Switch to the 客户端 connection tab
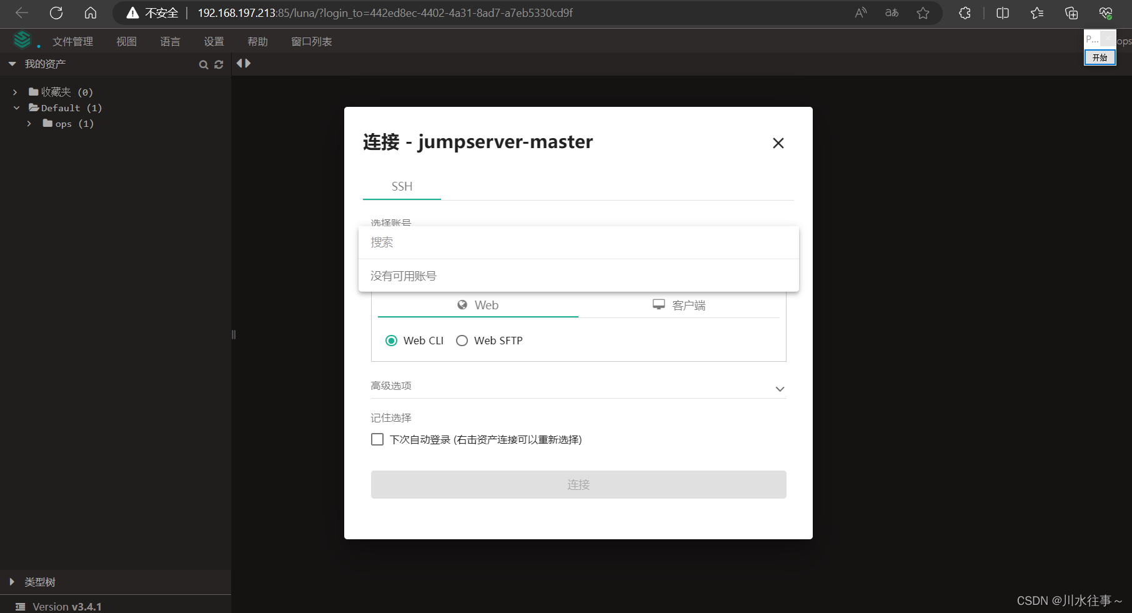Screen dimensions: 1132x613 point(679,305)
